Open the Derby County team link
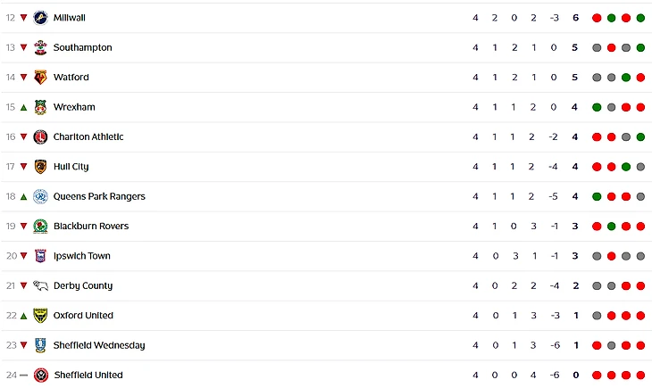 [x=83, y=285]
